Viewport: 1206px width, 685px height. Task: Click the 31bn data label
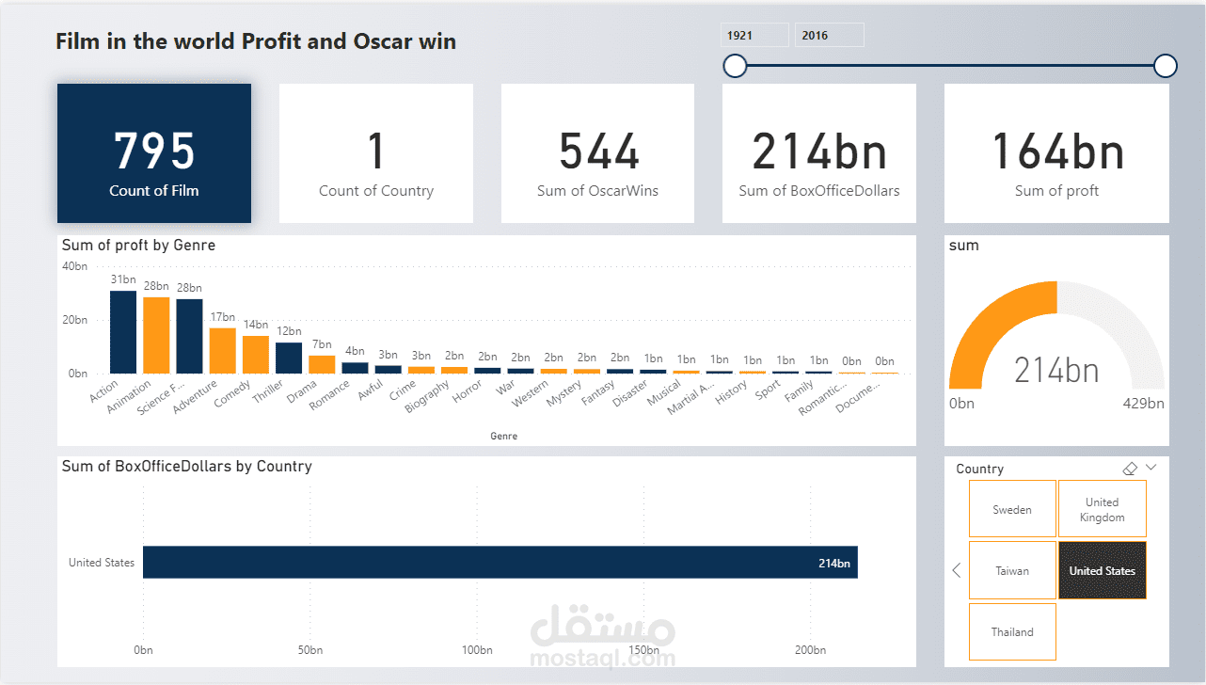pyautogui.click(x=123, y=279)
